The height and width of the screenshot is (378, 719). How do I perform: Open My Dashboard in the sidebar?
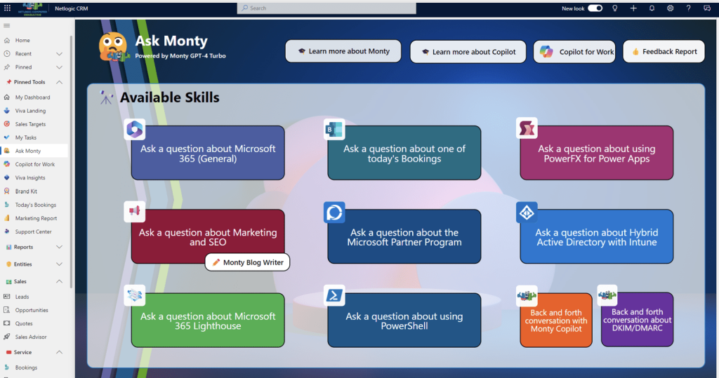[x=32, y=97]
